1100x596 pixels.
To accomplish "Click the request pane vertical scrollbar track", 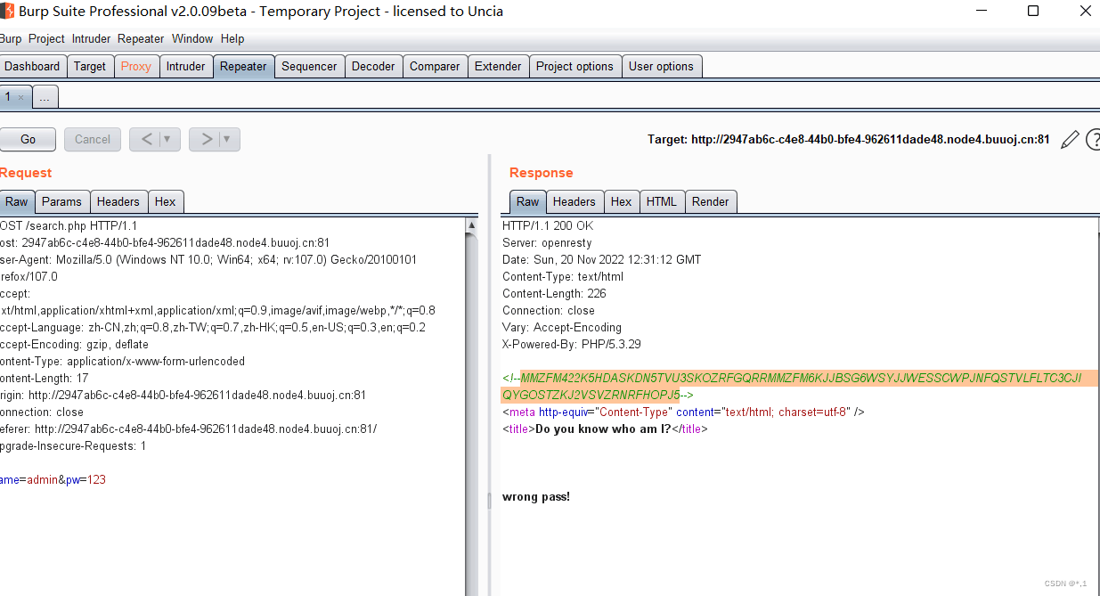I will coord(472,410).
